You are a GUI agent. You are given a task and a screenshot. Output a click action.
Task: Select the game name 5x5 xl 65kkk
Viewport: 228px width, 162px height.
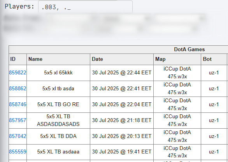click(58, 72)
